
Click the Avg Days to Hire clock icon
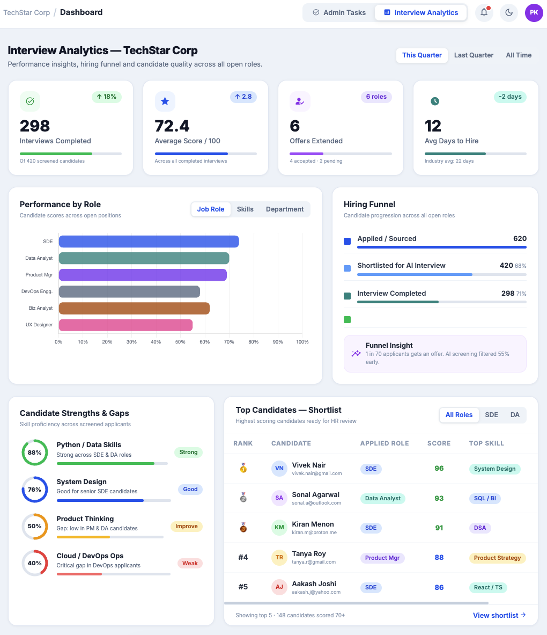coord(435,101)
